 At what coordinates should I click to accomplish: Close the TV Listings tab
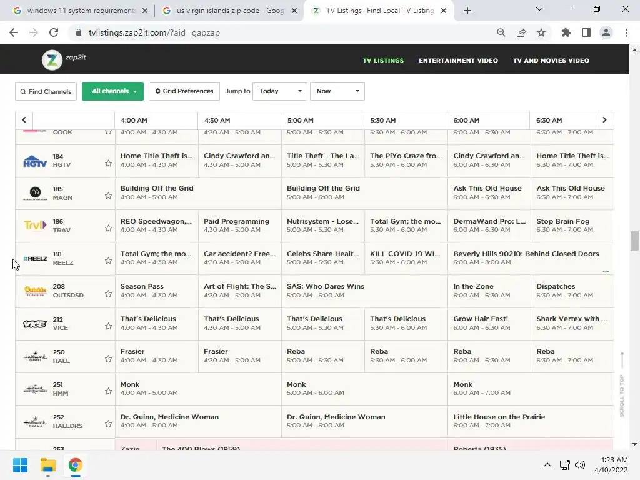tap(444, 11)
